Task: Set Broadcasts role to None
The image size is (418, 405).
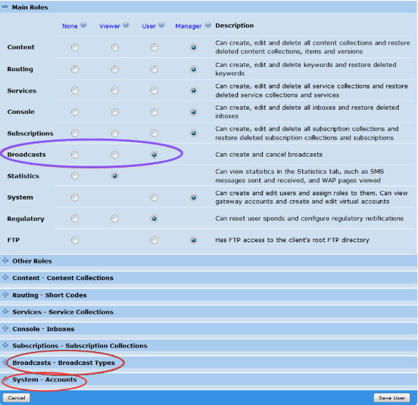Action: pyautogui.click(x=75, y=155)
